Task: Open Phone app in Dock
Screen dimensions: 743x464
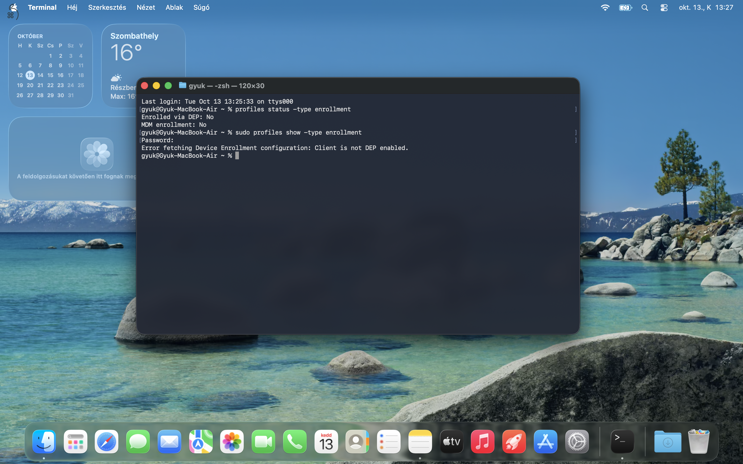Action: click(x=295, y=442)
